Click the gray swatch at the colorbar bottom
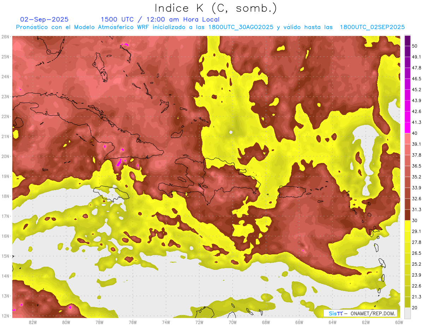The image size is (424, 327). click(408, 313)
